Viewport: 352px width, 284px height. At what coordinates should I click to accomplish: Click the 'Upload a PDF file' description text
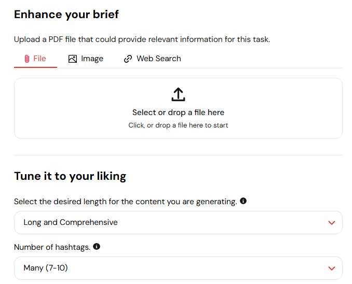pyautogui.click(x=142, y=39)
